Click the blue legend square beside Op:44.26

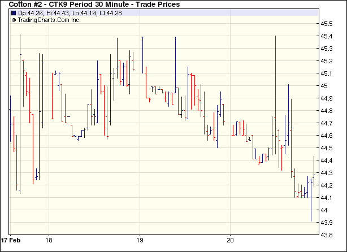pyautogui.click(x=14, y=12)
